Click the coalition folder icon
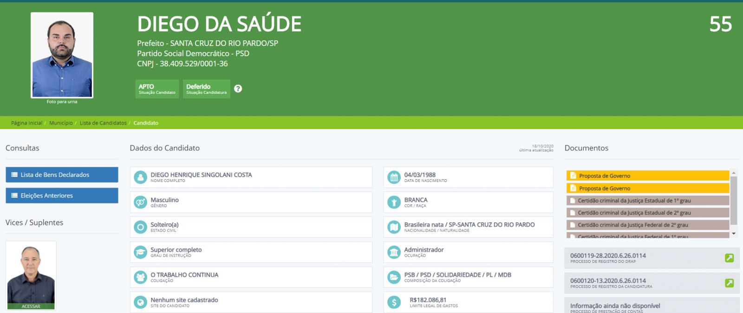 click(394, 277)
